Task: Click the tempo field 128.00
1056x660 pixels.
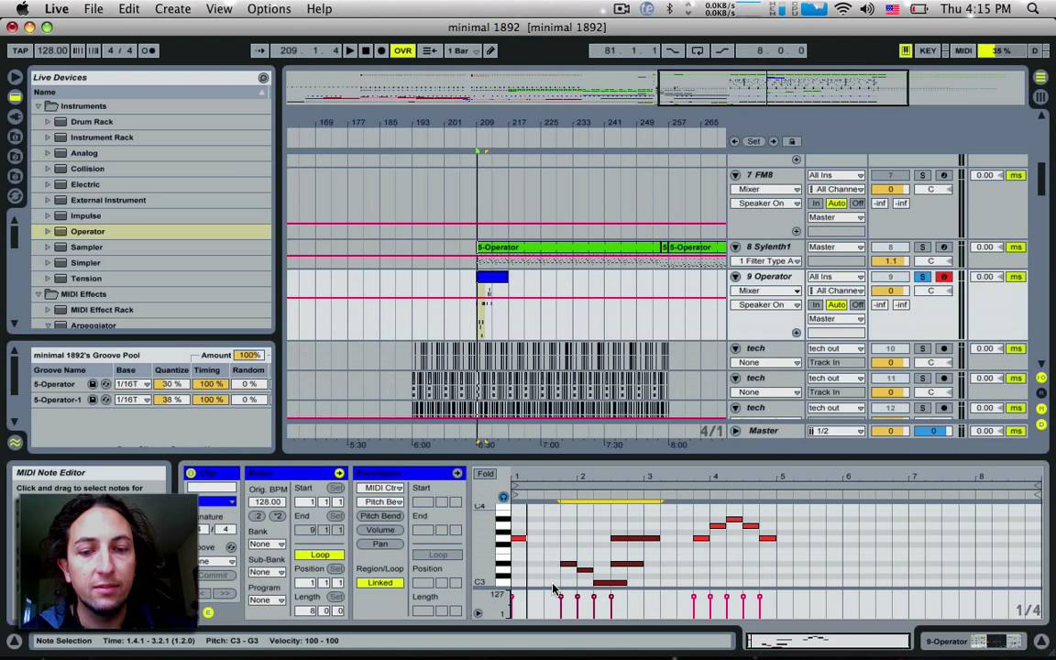Action: coord(52,50)
